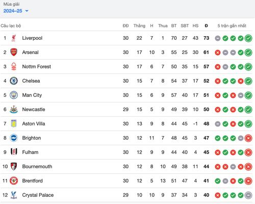
Task: Click the 5 trận gần nhất header
Action: point(232,25)
